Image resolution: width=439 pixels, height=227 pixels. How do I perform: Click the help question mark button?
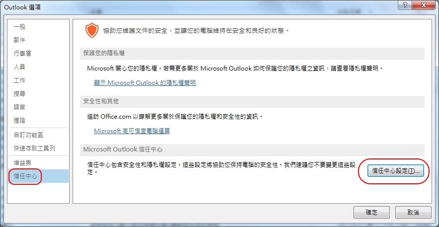tap(405, 5)
